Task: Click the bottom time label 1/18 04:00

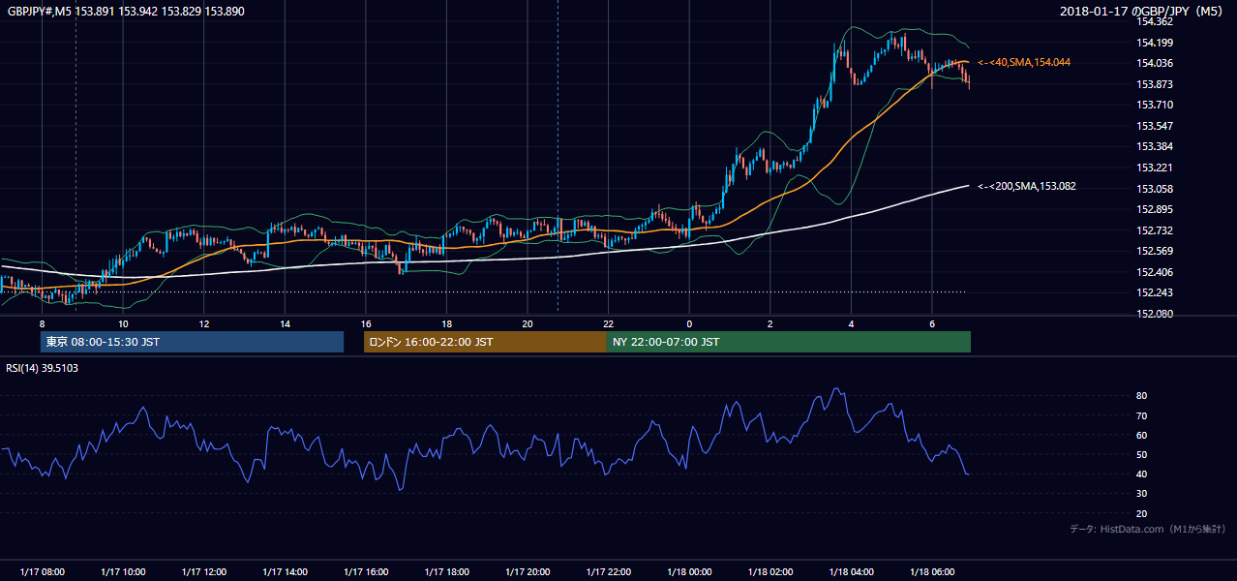Action: click(851, 571)
